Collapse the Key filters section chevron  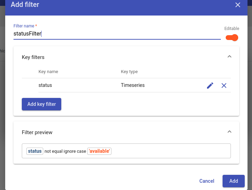pos(229,57)
